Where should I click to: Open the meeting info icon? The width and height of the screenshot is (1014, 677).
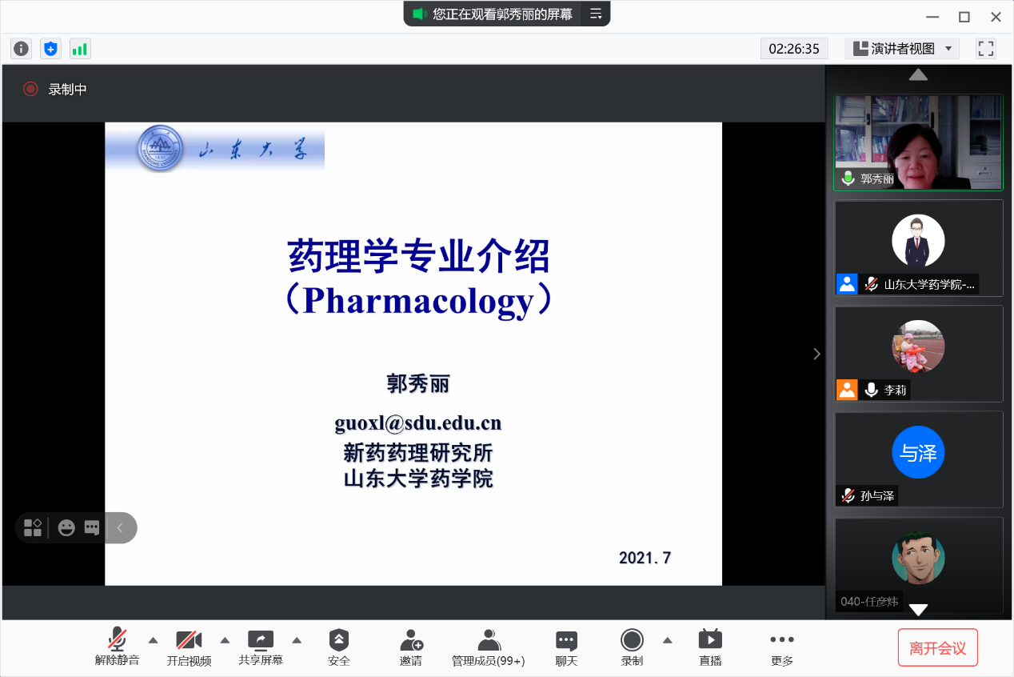coord(21,49)
